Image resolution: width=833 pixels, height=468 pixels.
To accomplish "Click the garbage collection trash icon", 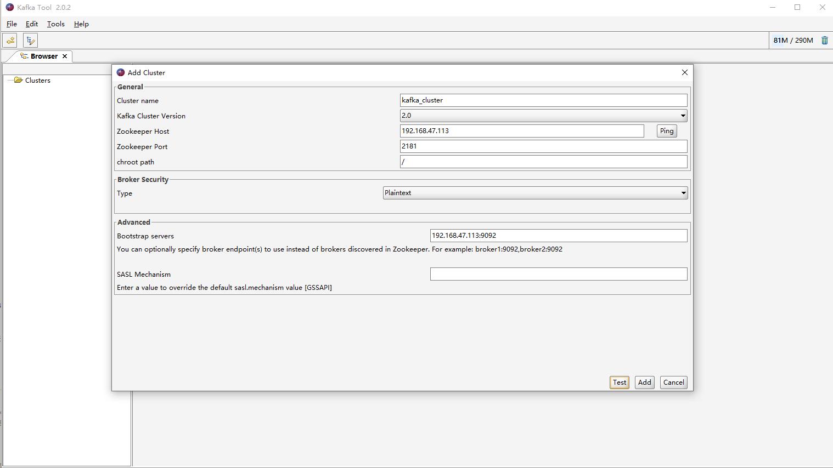I will tap(824, 41).
